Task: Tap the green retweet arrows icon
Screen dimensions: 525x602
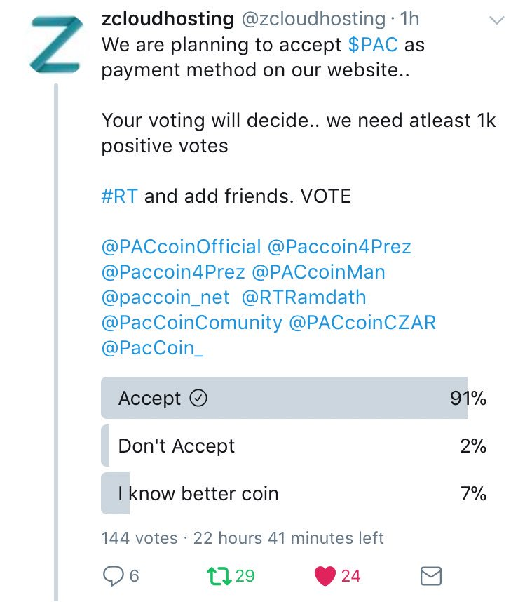Action: point(219,576)
